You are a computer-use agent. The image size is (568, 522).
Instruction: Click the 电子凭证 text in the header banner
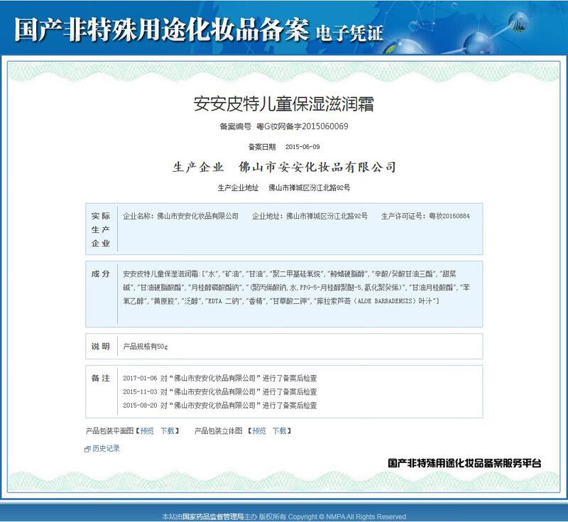(349, 33)
